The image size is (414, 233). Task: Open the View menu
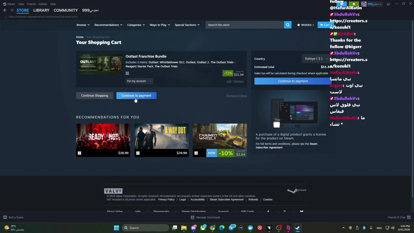[x=21, y=4]
